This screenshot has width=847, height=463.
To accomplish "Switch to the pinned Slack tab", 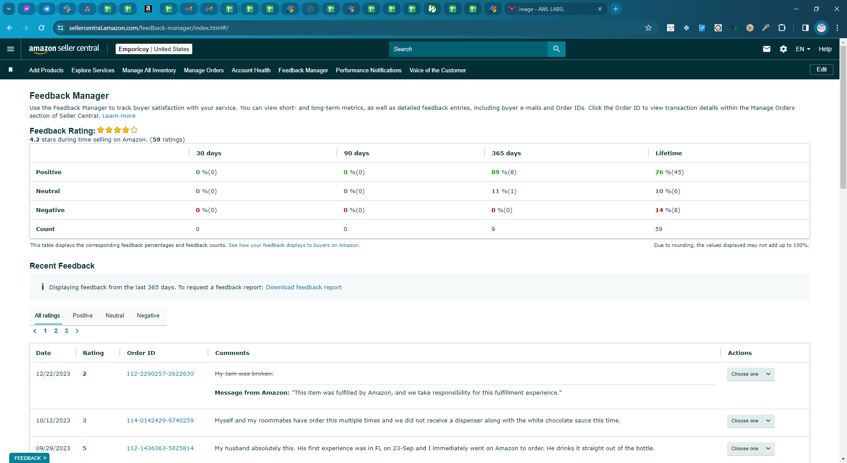I will point(67,9).
